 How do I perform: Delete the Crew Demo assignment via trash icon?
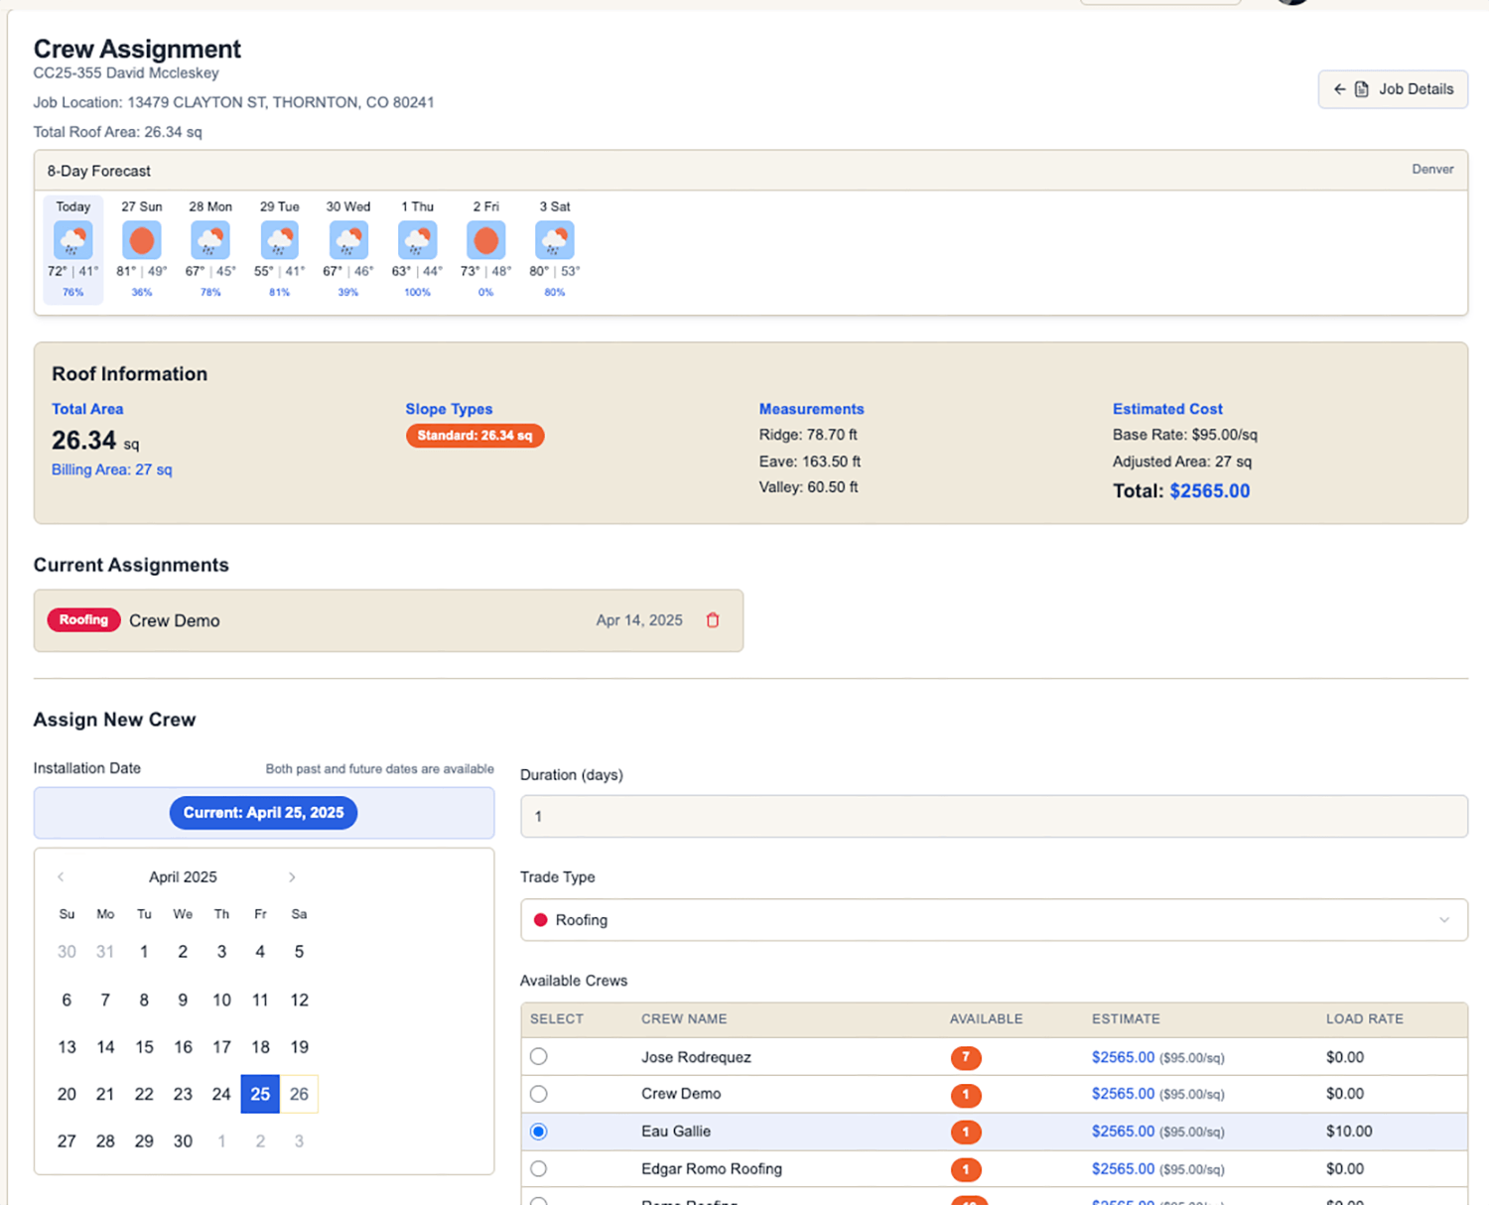pos(712,619)
